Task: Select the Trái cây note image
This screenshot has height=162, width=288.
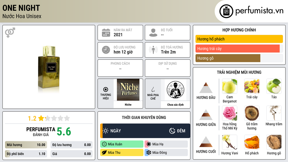Action: click(x=252, y=86)
